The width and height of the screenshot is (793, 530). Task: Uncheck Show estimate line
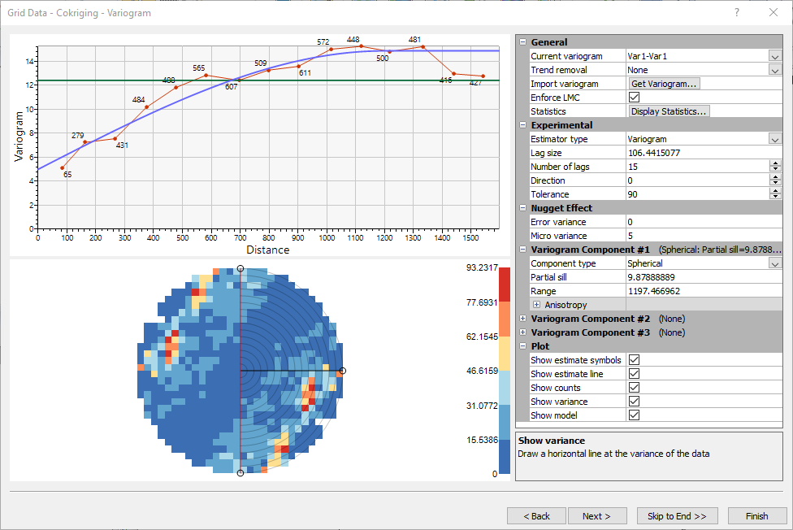pyautogui.click(x=635, y=374)
